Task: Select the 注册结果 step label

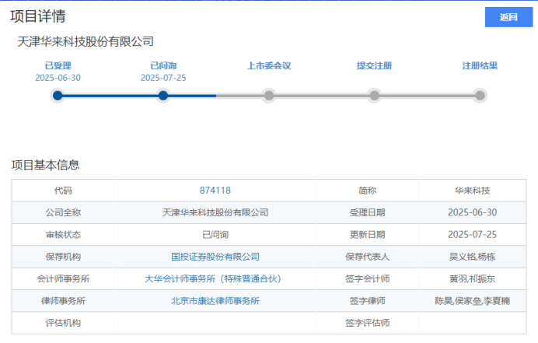Action: coord(480,66)
